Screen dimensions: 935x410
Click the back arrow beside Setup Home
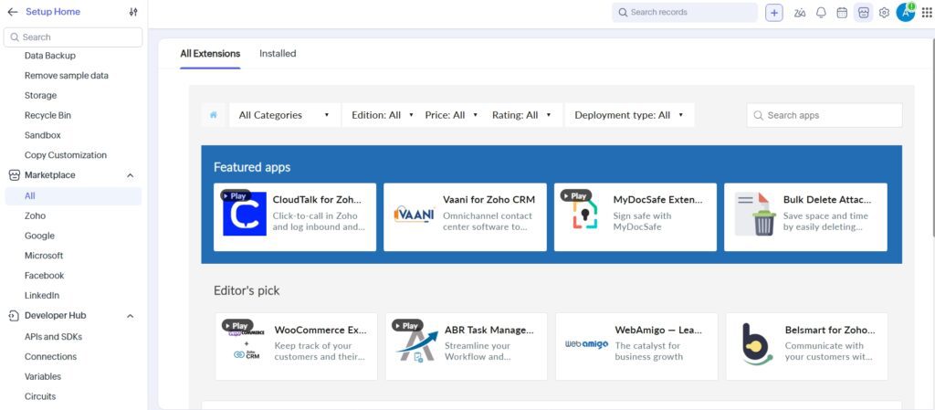click(13, 12)
